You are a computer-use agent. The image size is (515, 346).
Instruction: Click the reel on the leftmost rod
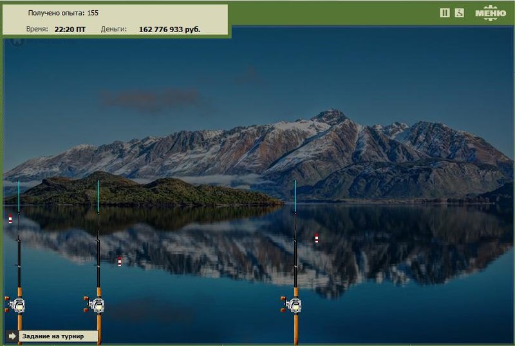click(x=17, y=305)
